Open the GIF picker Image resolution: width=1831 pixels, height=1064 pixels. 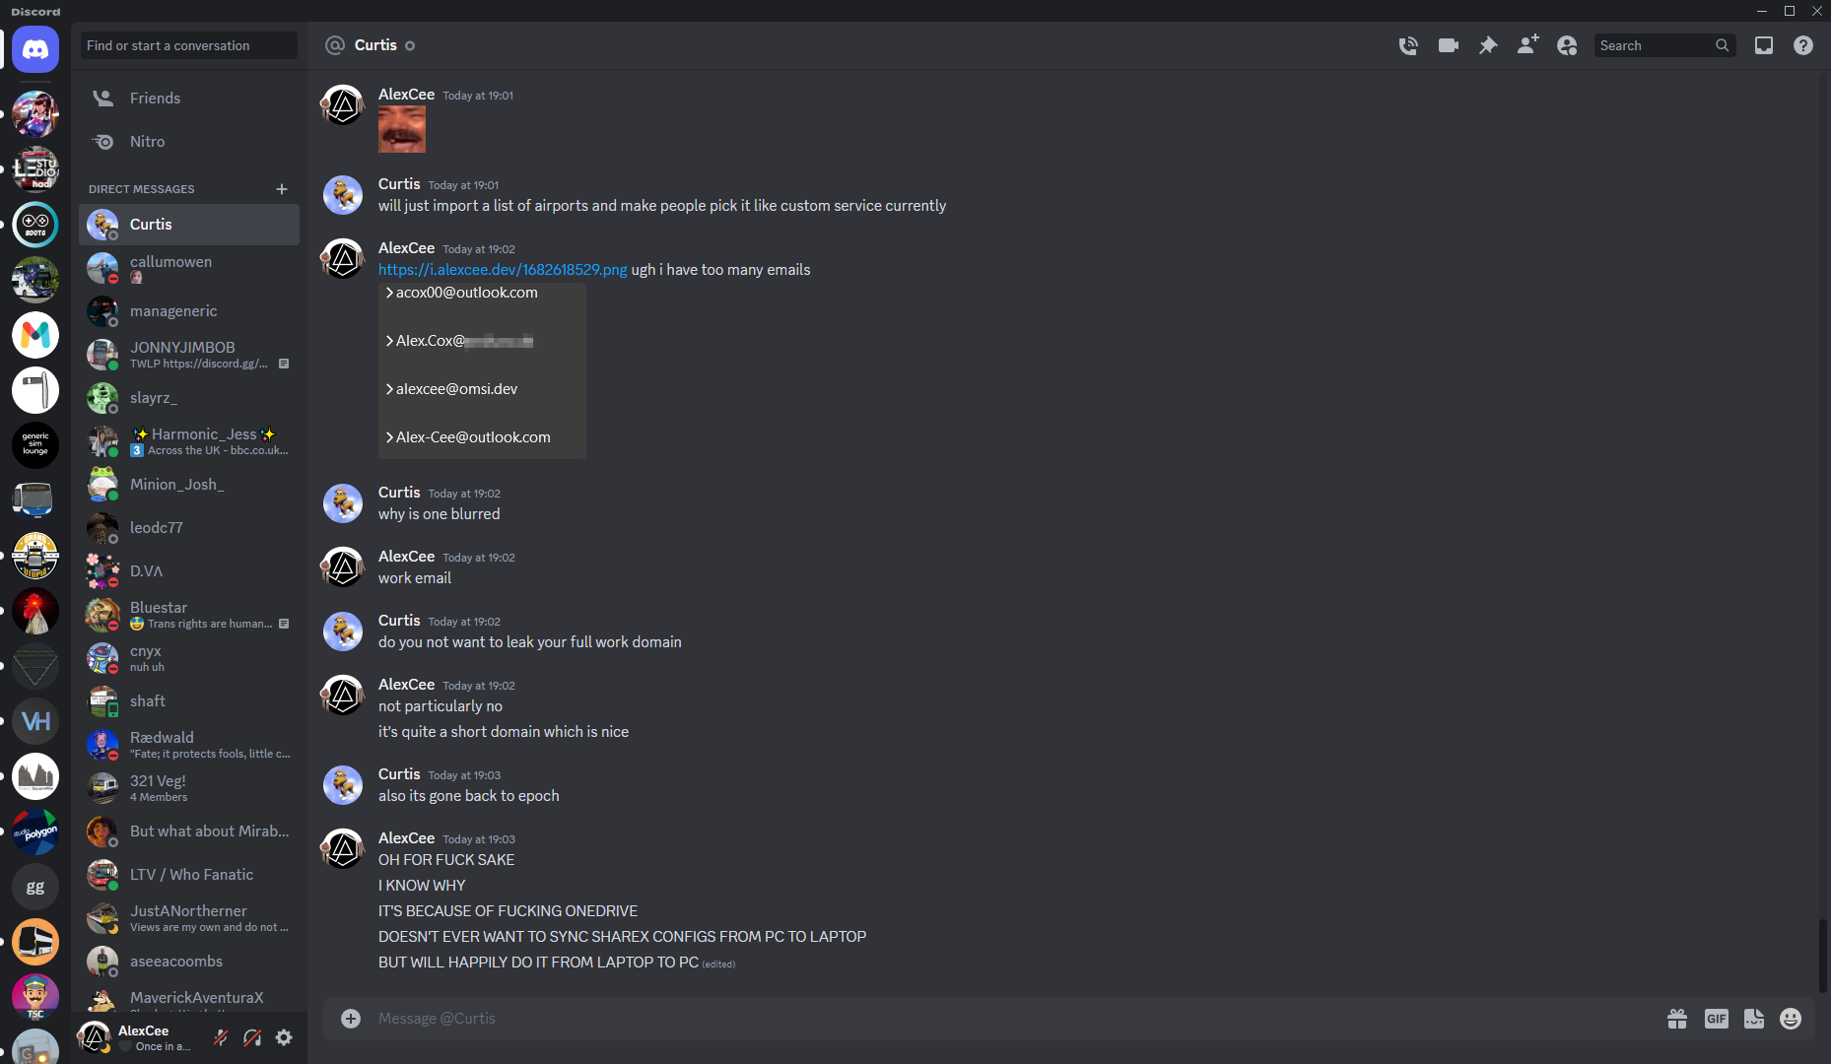(x=1716, y=1019)
